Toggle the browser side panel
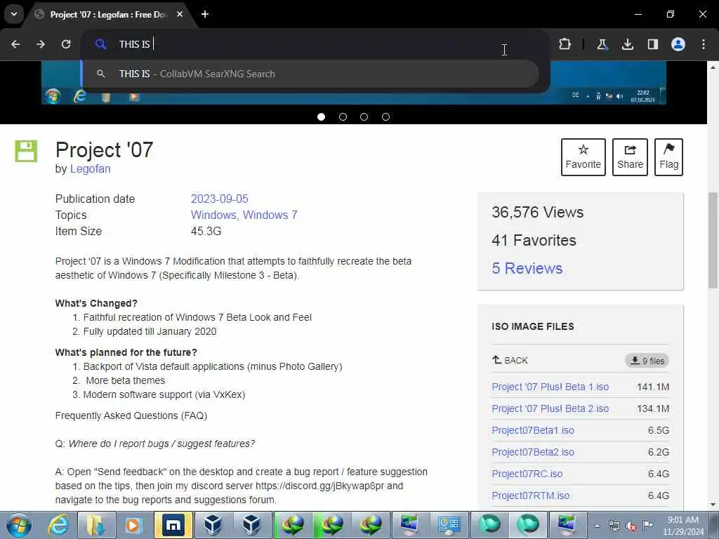719x539 pixels. tap(652, 44)
